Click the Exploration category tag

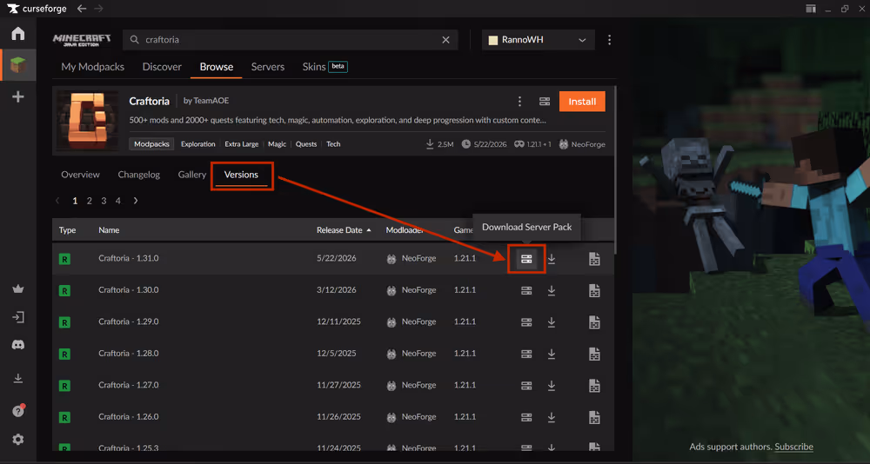click(198, 144)
